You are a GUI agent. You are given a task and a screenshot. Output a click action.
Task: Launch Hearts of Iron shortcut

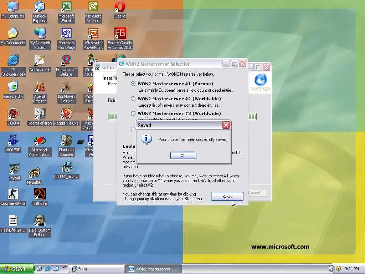[40, 117]
